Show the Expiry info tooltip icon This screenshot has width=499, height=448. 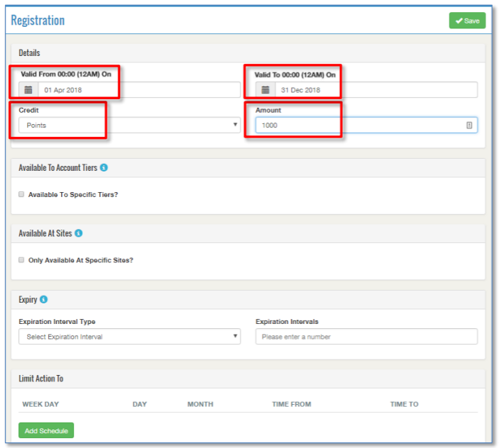pyautogui.click(x=44, y=299)
